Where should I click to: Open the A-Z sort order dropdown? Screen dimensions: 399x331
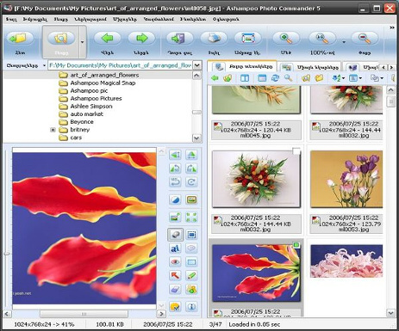pos(339,78)
